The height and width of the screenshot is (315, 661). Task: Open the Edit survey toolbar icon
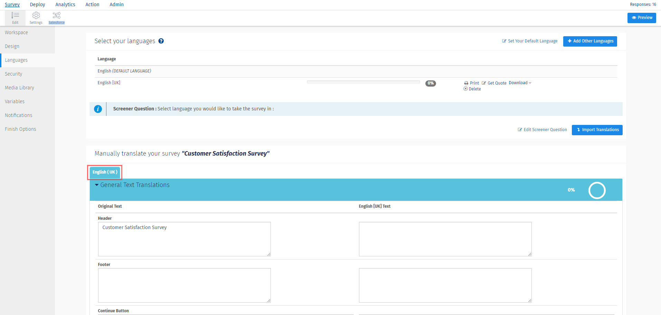pyautogui.click(x=15, y=18)
